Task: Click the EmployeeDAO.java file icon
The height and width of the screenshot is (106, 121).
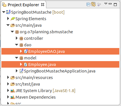Action: coord(26,51)
